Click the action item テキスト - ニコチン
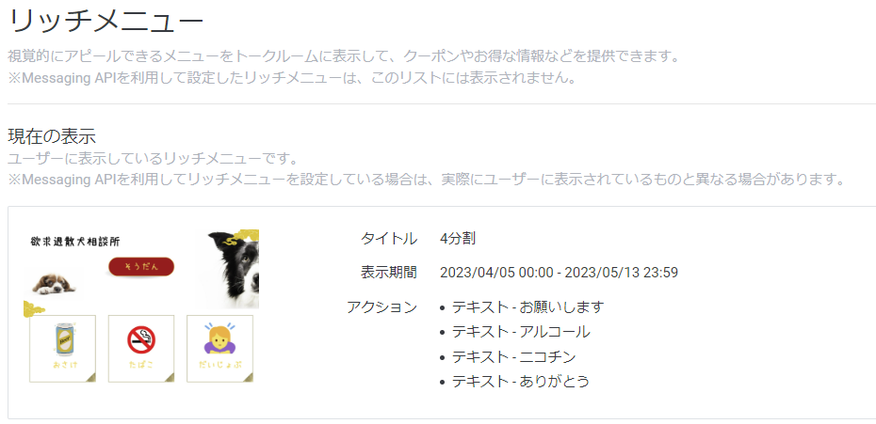 (x=513, y=356)
